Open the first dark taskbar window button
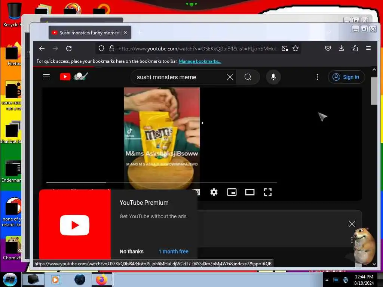The width and height of the screenshot is (383, 287). [33, 280]
